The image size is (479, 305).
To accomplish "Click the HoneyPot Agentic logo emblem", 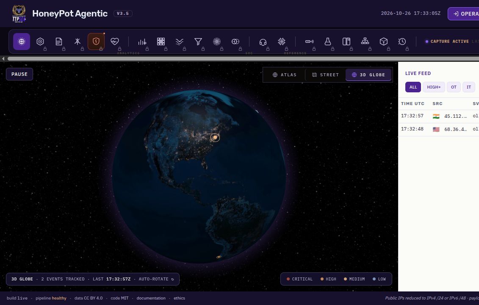I will 19,14.
